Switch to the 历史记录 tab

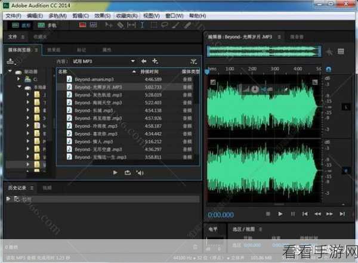click(17, 188)
